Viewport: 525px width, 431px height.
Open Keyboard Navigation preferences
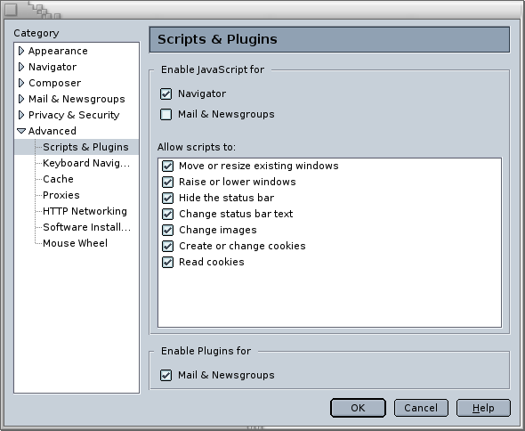tap(86, 163)
